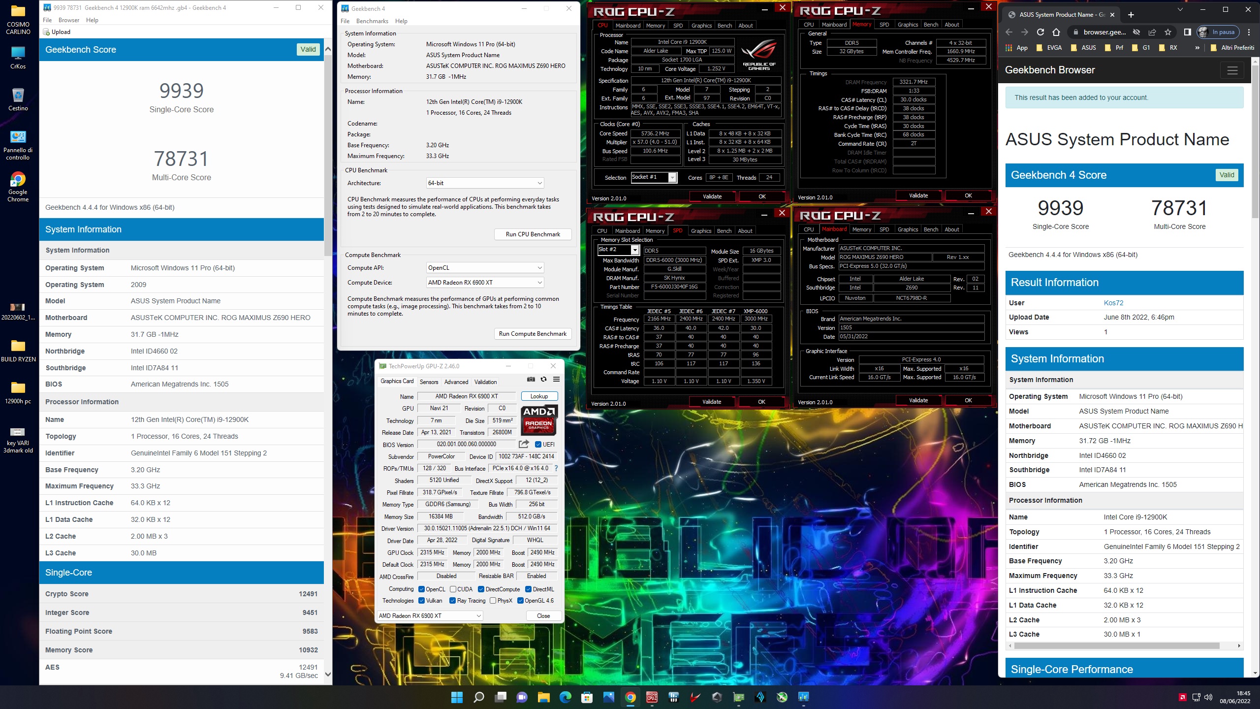Toggle DirectML checkbox
Image resolution: width=1260 pixels, height=709 pixels.
(x=528, y=589)
